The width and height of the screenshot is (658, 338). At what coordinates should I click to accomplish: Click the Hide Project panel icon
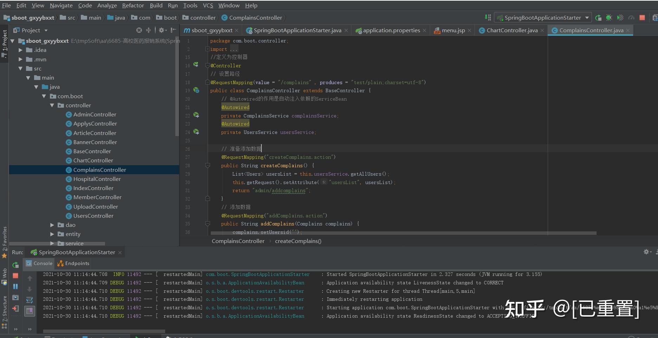pyautogui.click(x=173, y=30)
